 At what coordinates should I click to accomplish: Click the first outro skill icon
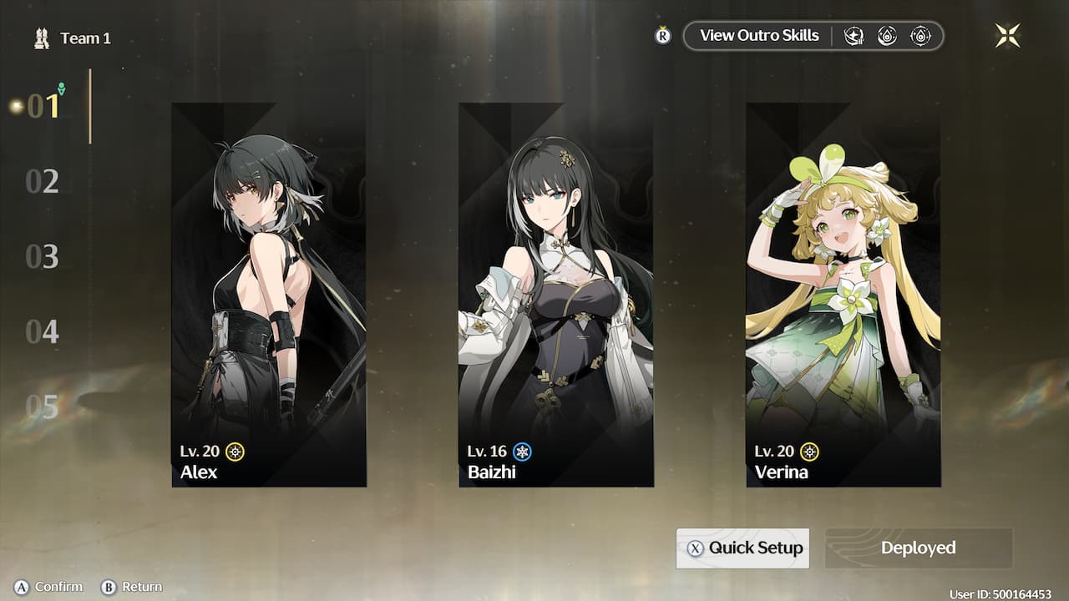pyautogui.click(x=853, y=36)
